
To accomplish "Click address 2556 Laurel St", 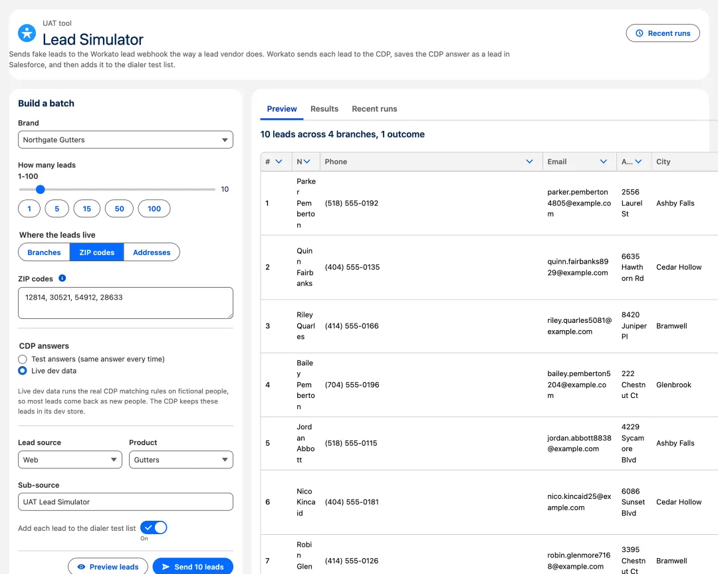I will (x=632, y=203).
